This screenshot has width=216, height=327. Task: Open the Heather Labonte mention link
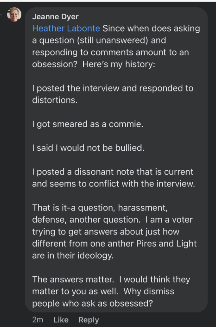(x=66, y=29)
